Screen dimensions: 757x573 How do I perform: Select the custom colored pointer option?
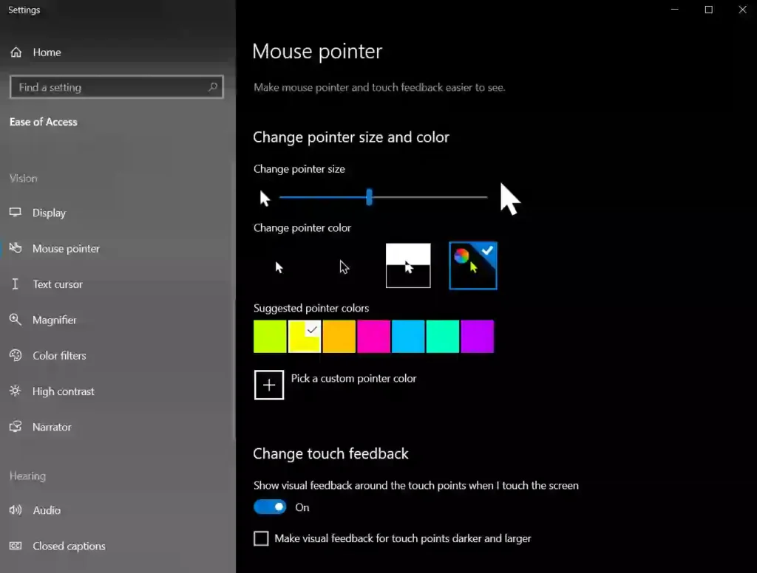[472, 266]
